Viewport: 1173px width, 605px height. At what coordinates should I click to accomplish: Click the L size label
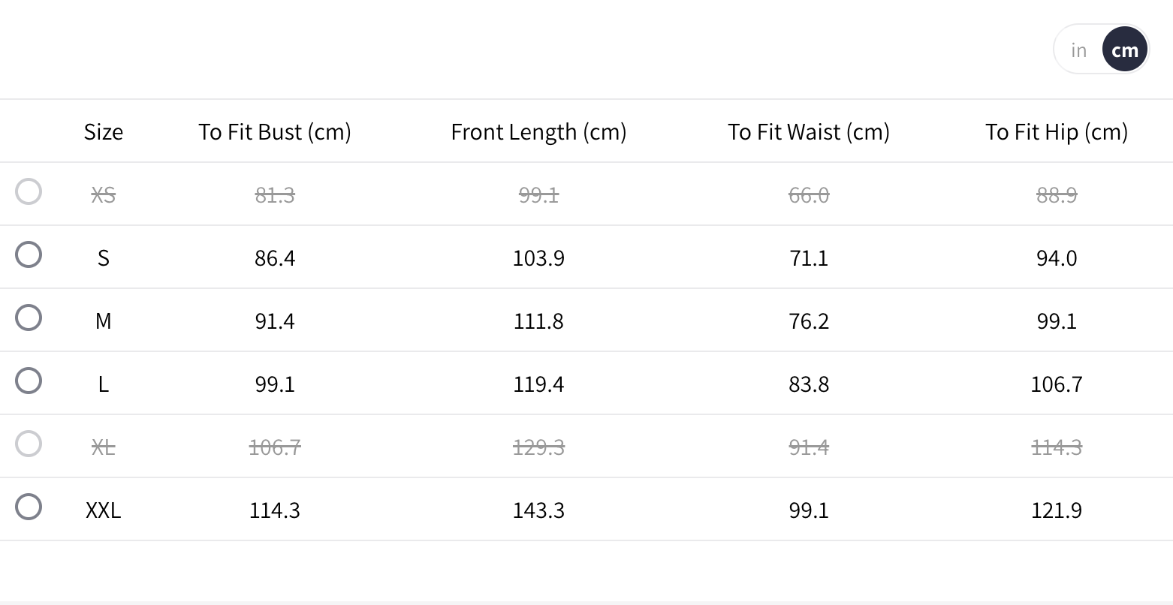click(104, 384)
